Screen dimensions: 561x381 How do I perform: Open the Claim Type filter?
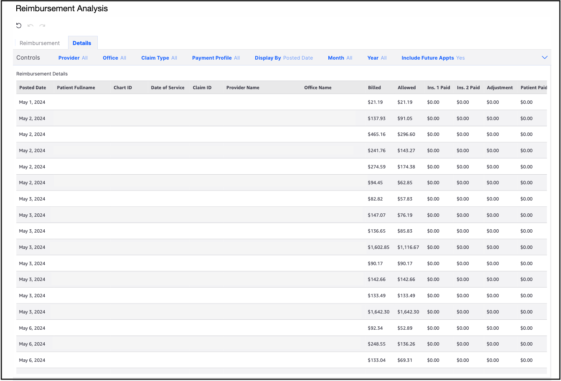tap(159, 58)
